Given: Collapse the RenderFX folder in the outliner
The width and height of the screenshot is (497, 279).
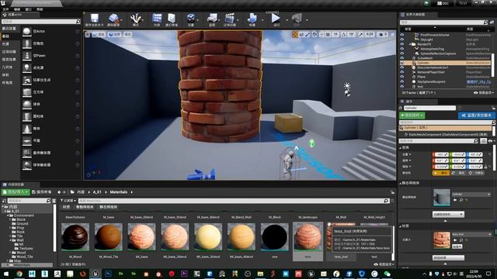Looking at the screenshot, I should 409,44.
